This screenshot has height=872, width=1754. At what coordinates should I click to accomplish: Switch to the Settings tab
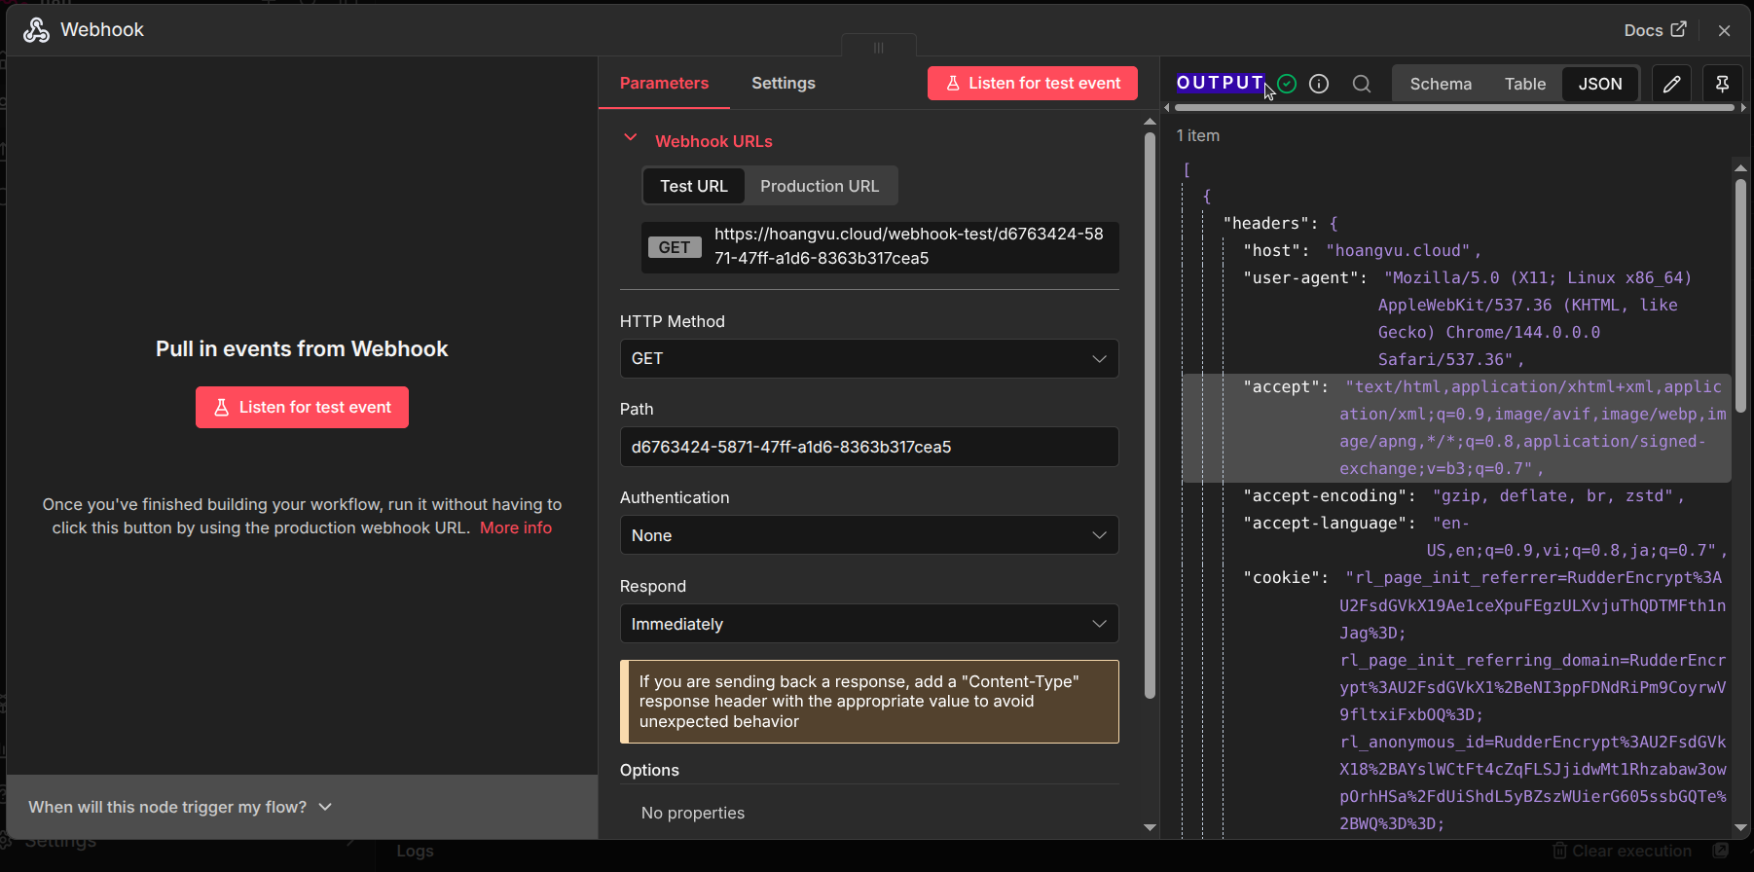pos(783,83)
